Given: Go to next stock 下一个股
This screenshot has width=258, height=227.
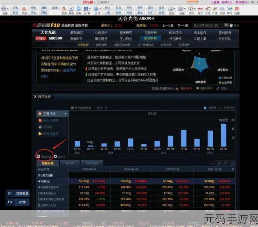Looking at the screenshot, I should [x=183, y=25].
